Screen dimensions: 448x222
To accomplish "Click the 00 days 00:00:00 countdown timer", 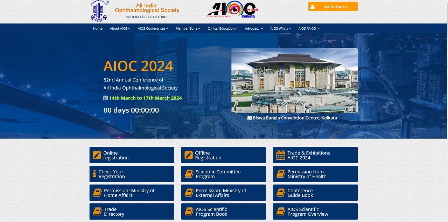I will (x=131, y=110).
